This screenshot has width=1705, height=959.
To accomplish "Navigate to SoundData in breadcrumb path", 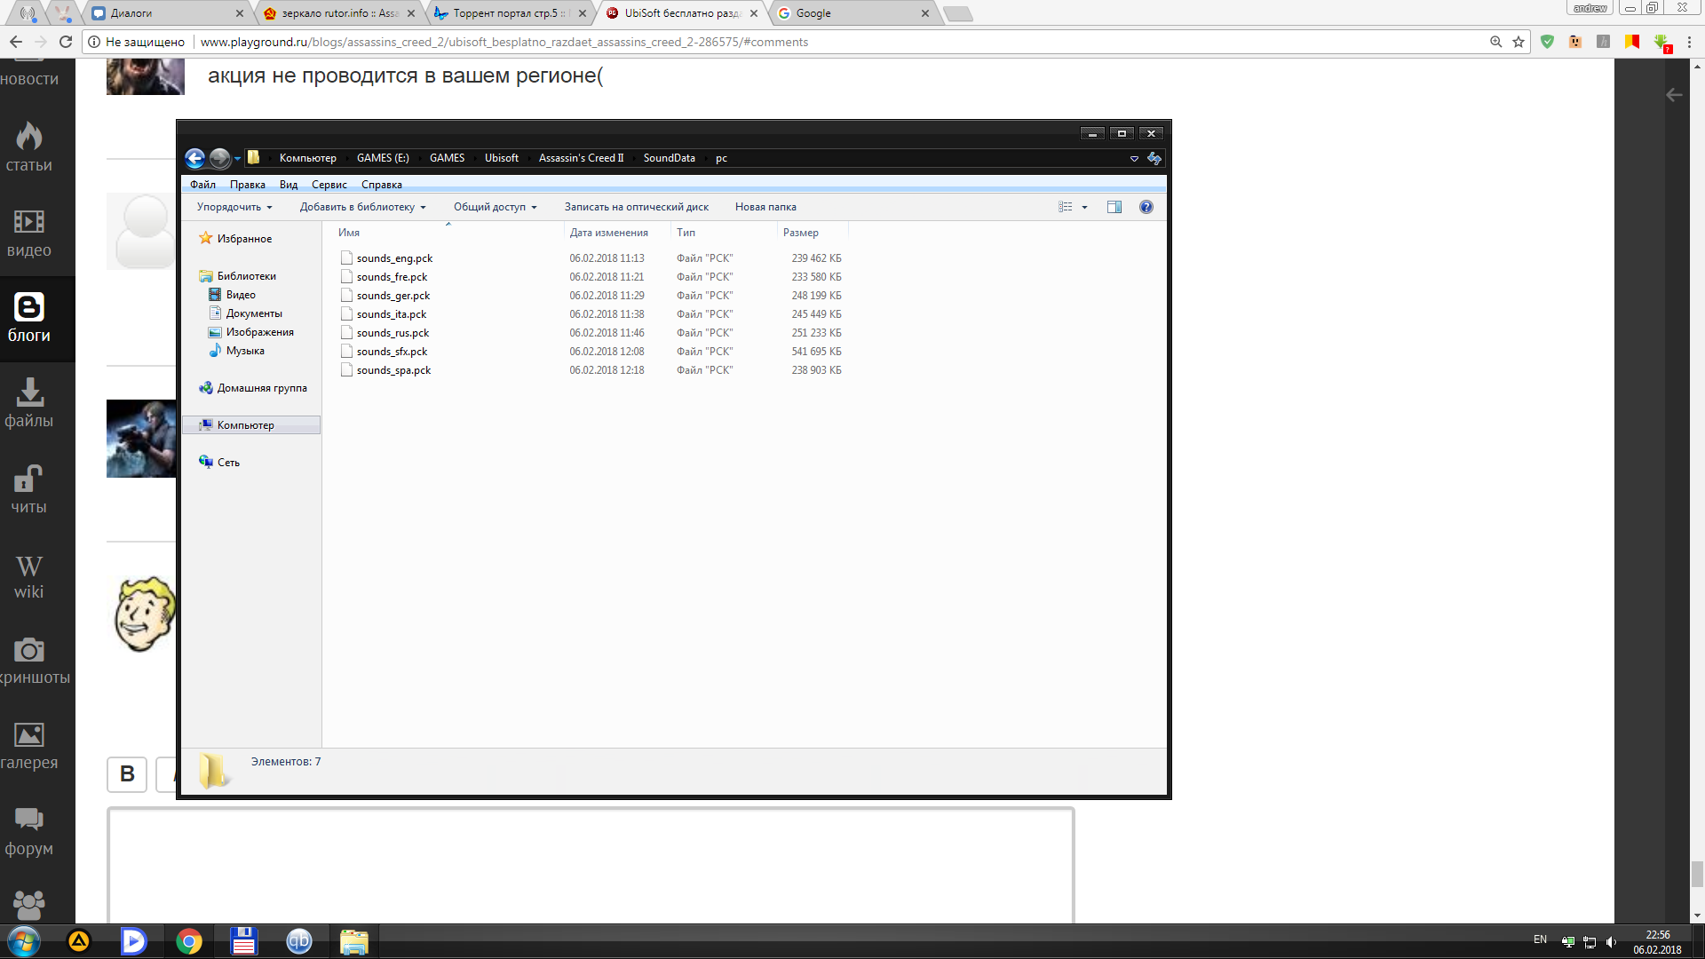I will pyautogui.click(x=669, y=158).
